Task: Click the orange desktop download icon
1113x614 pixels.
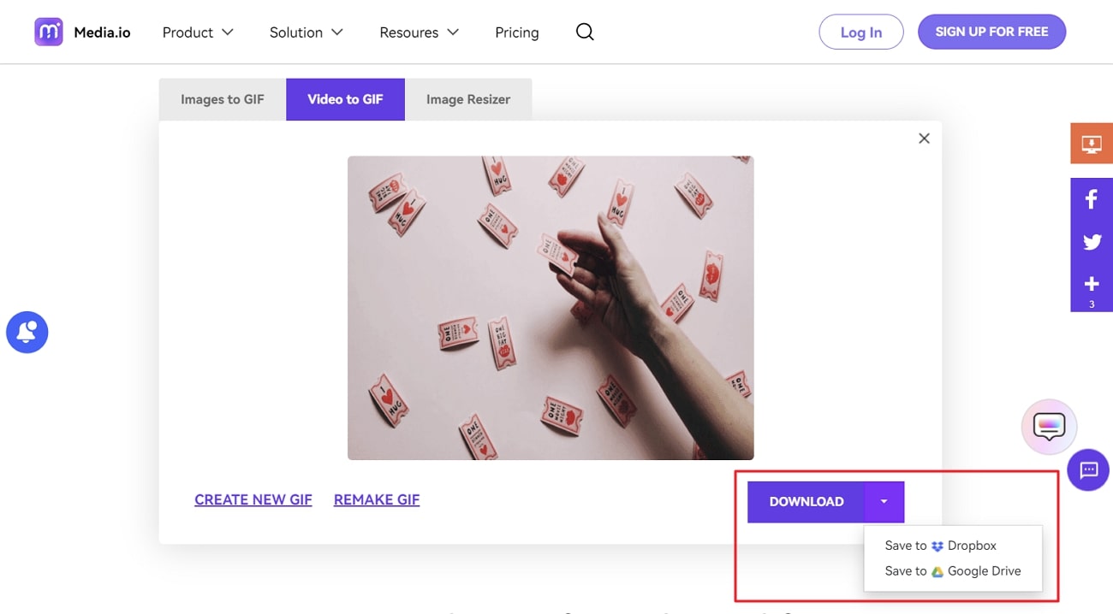Action: [1091, 144]
